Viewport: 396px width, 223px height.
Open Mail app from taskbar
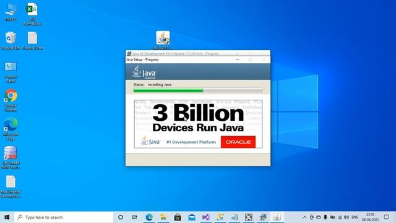point(192,217)
